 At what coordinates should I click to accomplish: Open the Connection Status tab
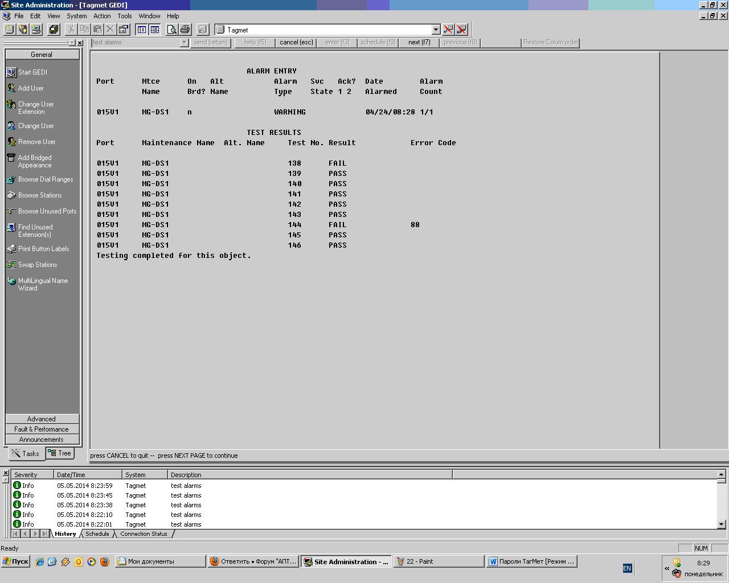[x=144, y=534]
